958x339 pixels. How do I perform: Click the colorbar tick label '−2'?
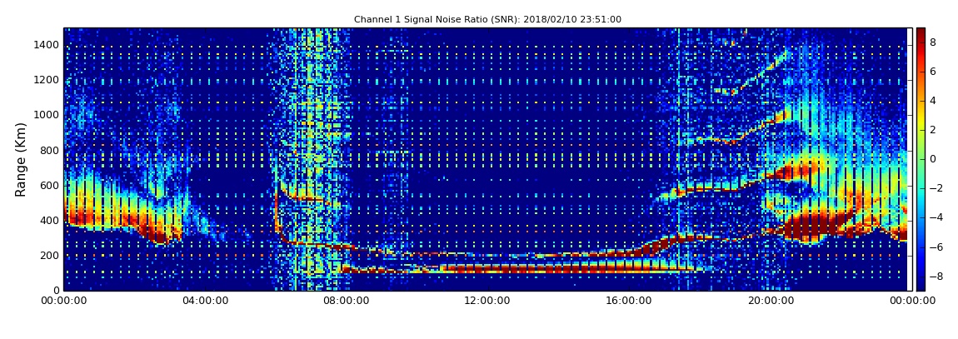(936, 188)
